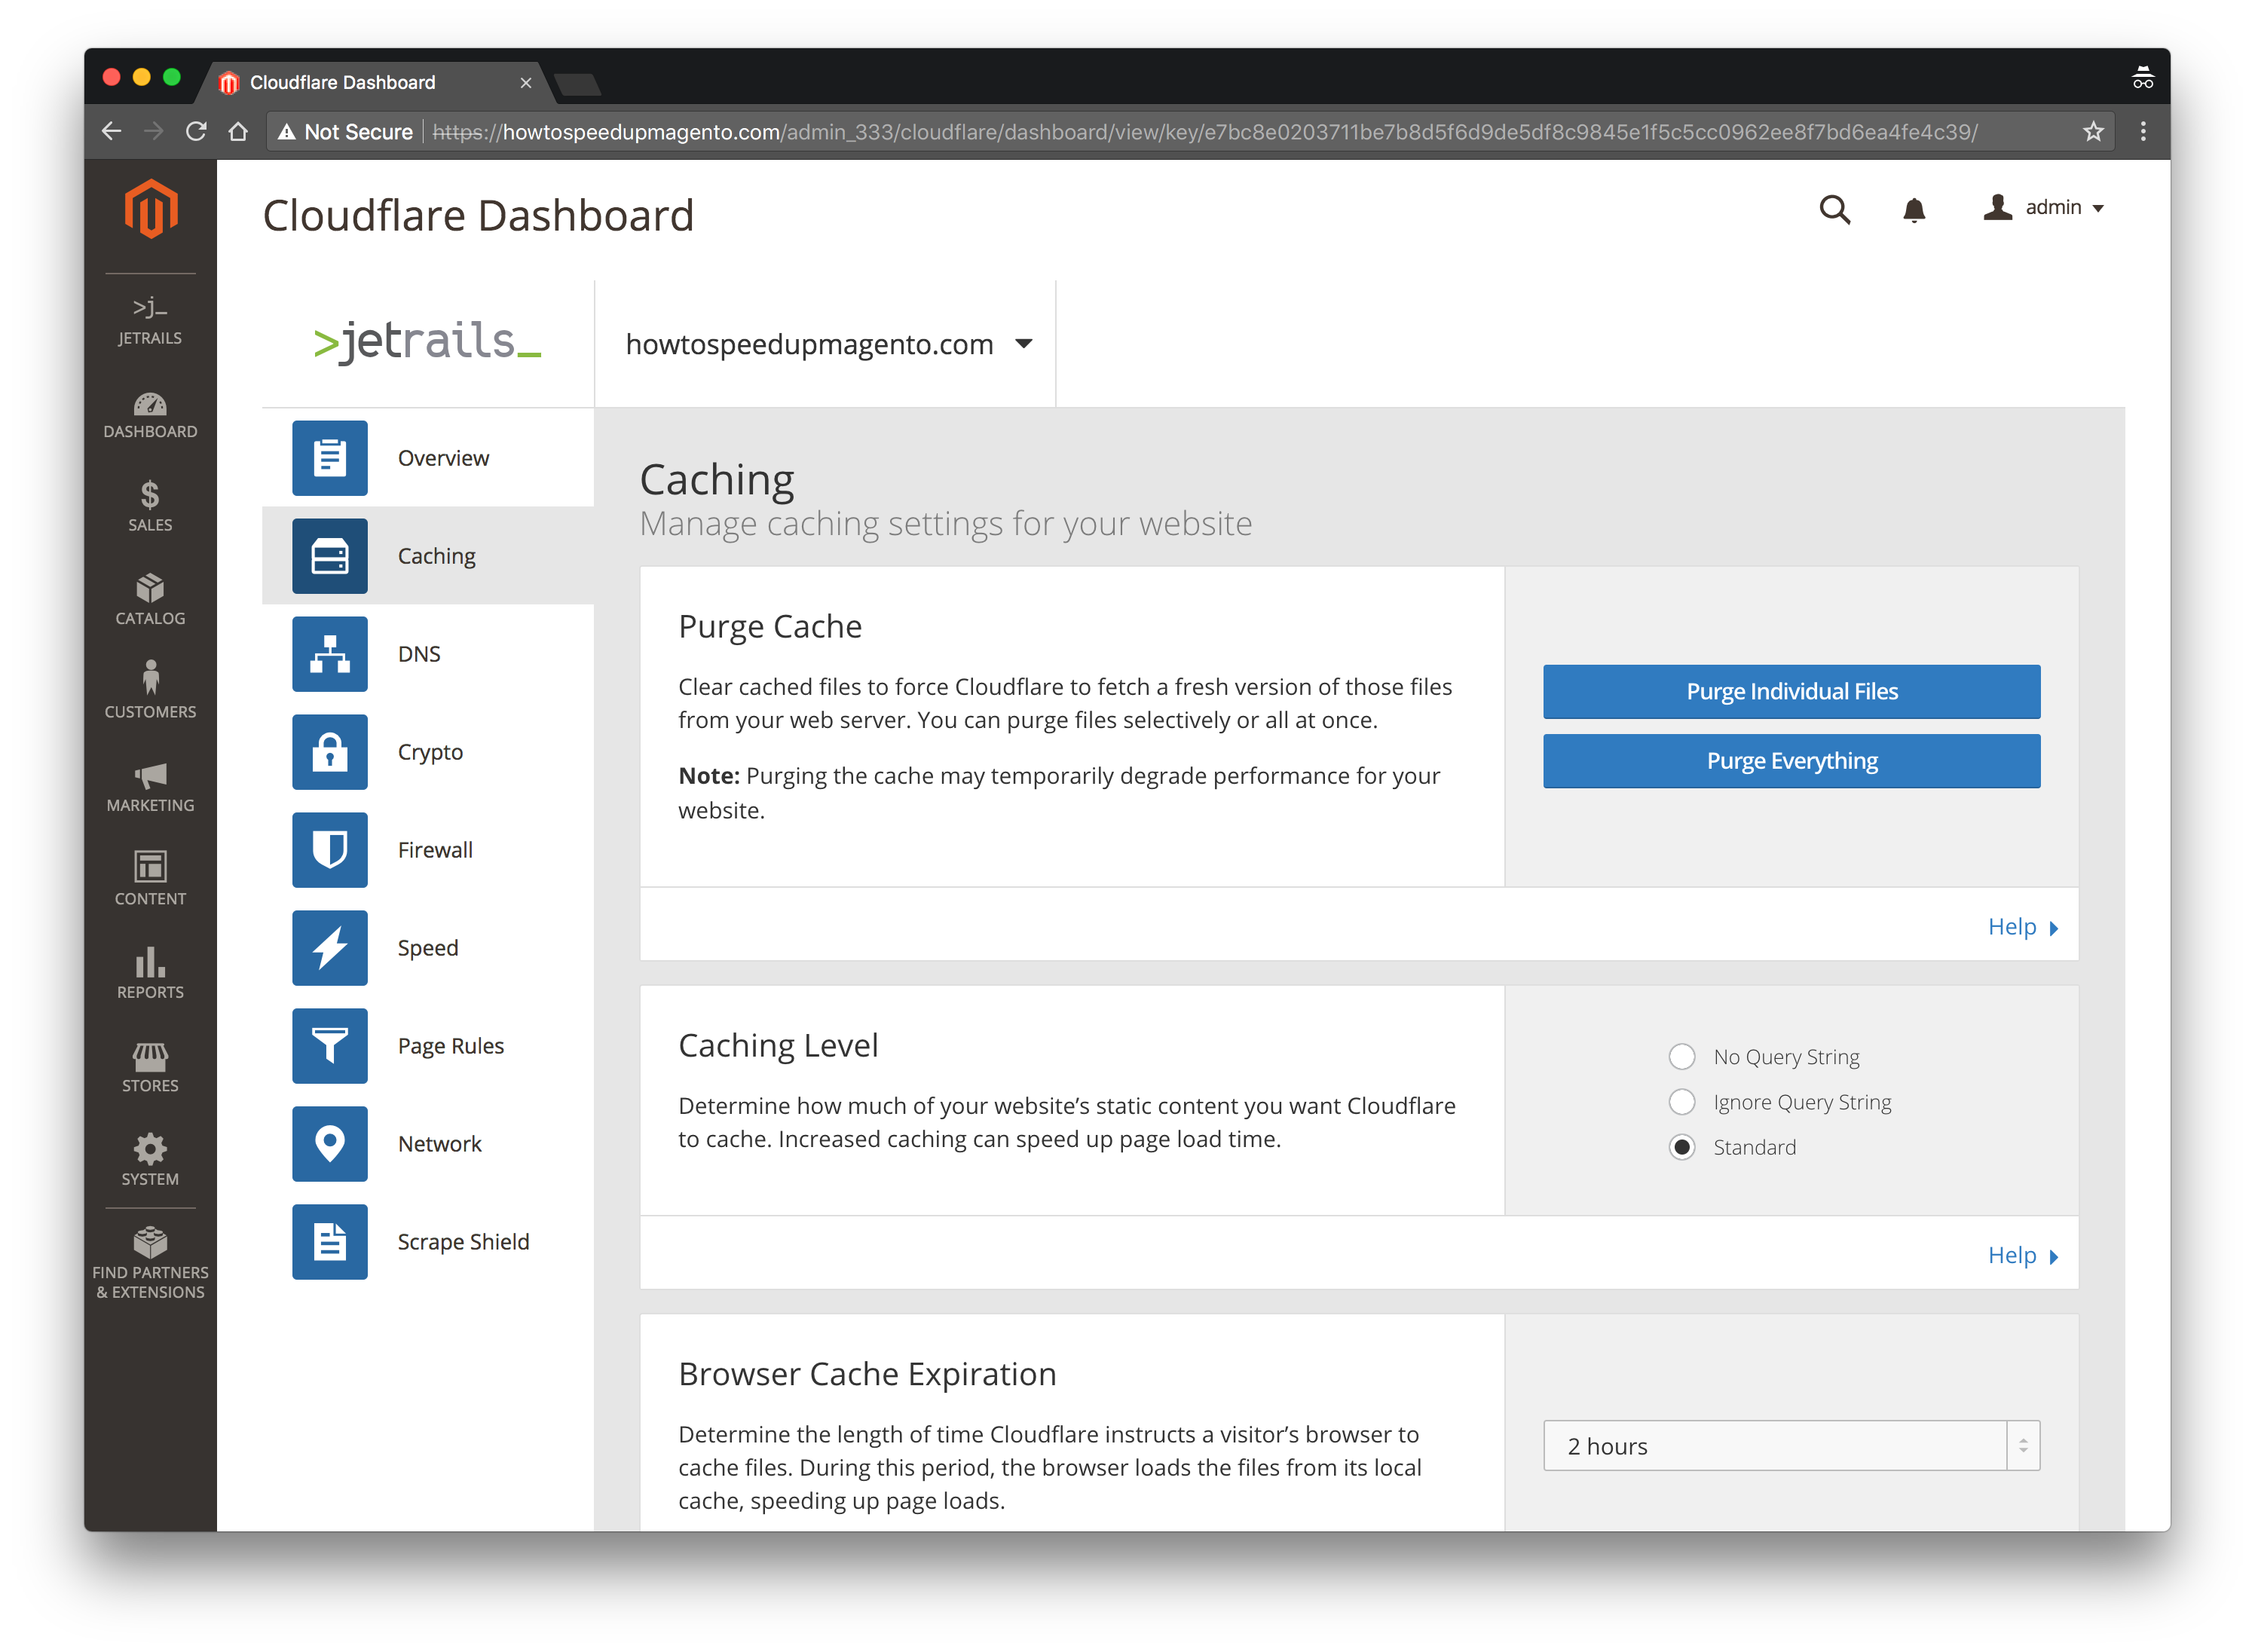
Task: Click the Network location pin icon
Action: (x=329, y=1144)
